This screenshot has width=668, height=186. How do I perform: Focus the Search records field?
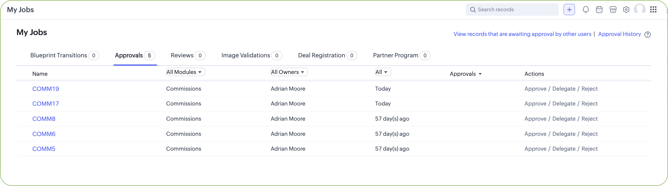click(x=512, y=10)
